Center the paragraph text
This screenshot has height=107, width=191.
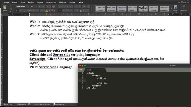(x=64, y=11)
